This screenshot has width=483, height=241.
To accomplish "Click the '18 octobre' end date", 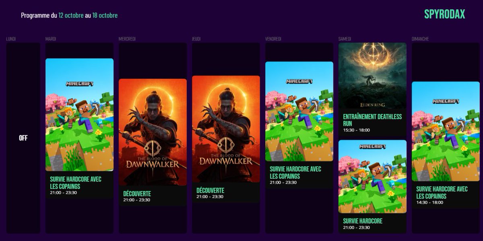I will 105,15.
